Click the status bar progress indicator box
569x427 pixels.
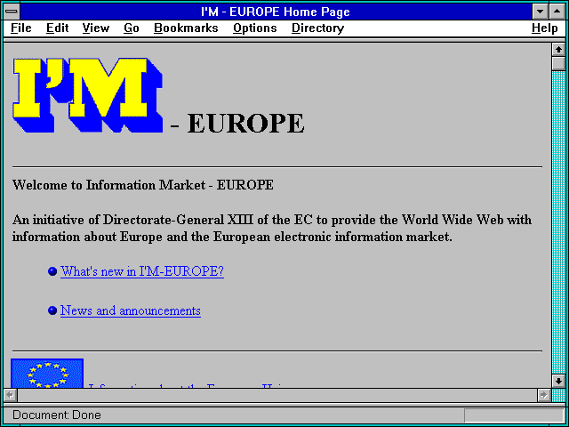click(x=514, y=415)
